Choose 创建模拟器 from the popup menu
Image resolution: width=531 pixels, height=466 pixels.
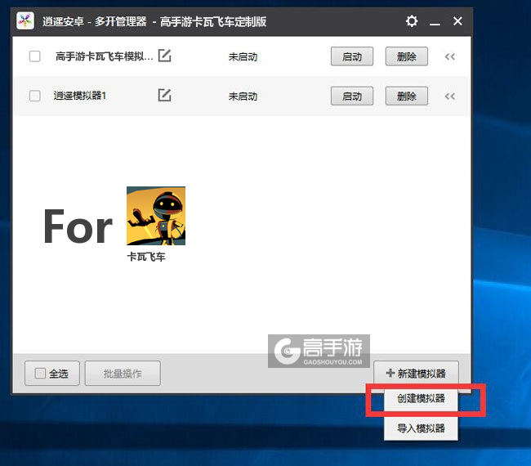tap(421, 398)
